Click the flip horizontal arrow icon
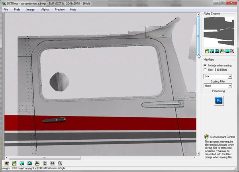The height and width of the screenshot is (172, 239). pyautogui.click(x=52, y=163)
